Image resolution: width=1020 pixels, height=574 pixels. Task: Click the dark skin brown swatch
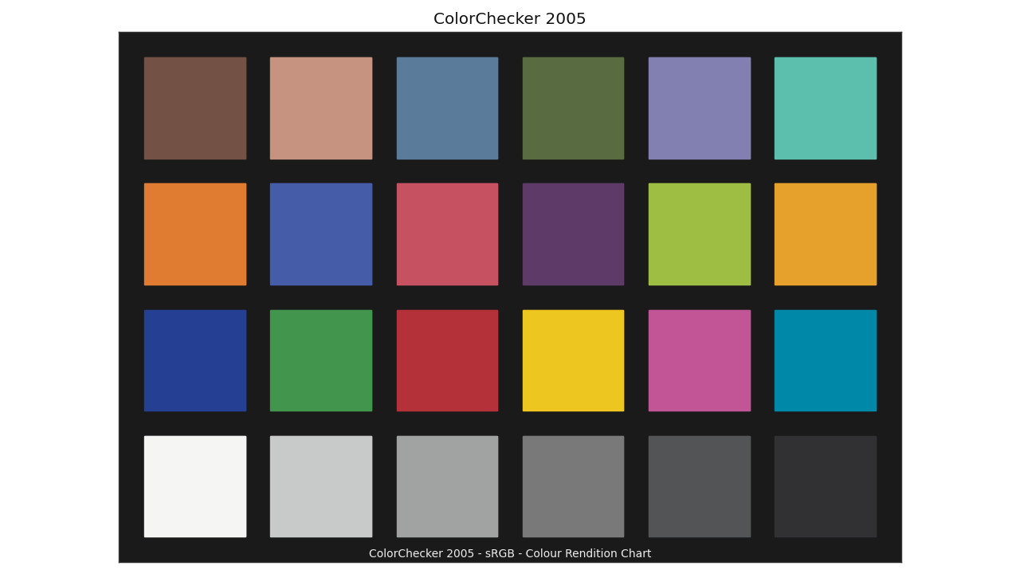(195, 108)
